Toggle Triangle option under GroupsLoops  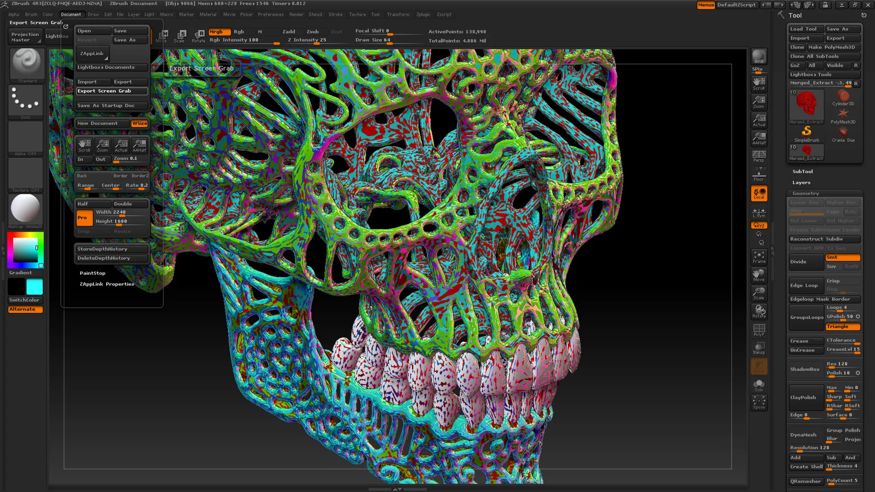843,326
